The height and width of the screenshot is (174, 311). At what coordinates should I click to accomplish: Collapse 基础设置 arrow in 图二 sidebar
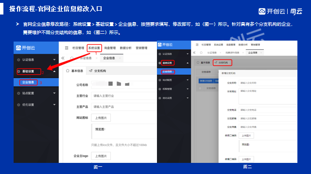tap(188, 63)
